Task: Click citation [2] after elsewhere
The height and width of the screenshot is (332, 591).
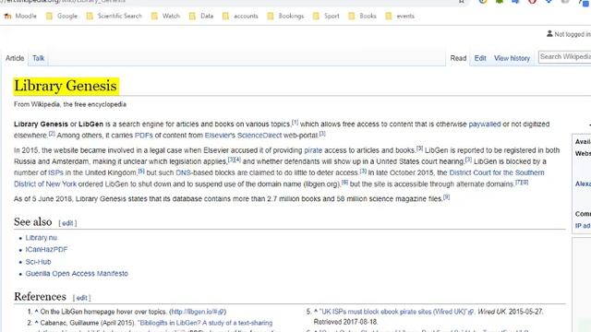Action: tap(52, 133)
